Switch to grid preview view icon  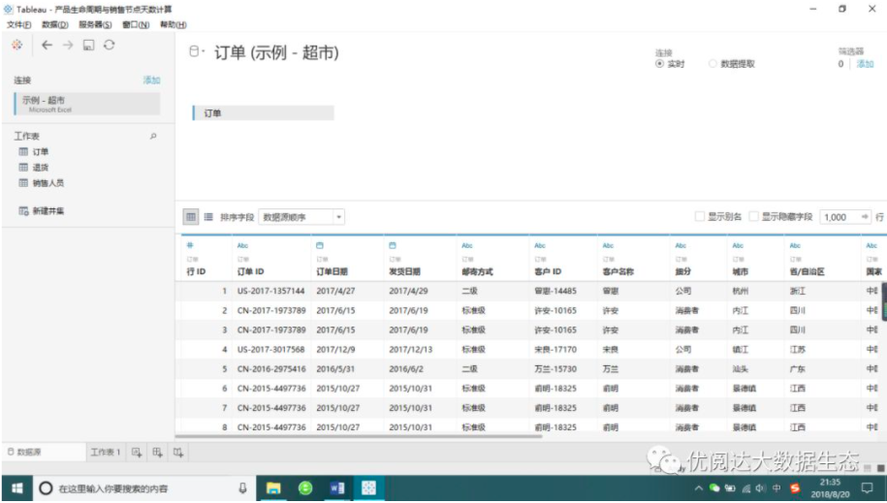click(191, 217)
